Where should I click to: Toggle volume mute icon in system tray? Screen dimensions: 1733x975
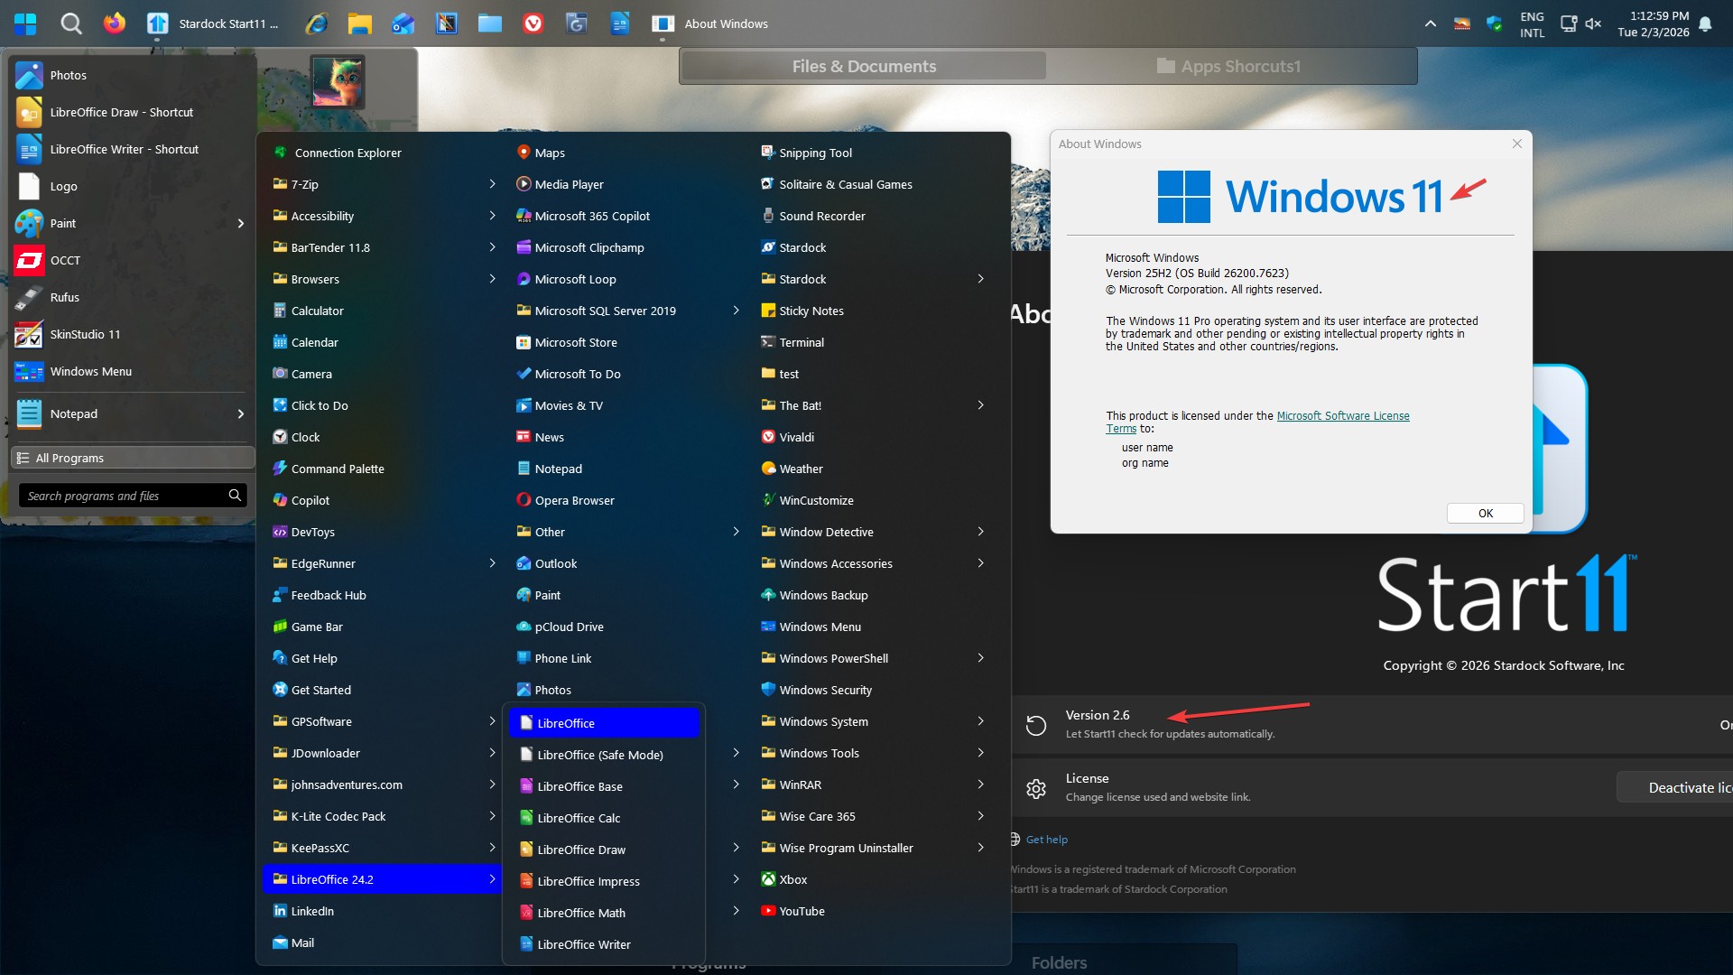(1593, 23)
